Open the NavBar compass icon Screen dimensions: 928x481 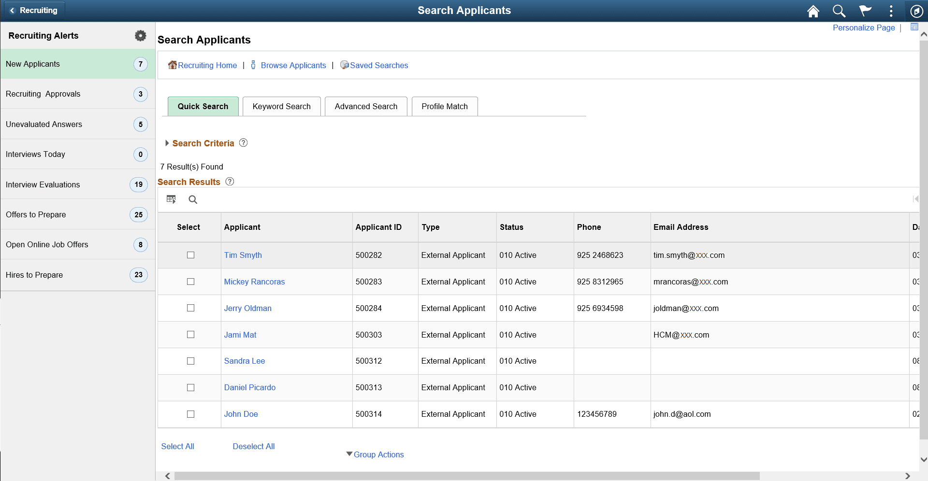point(916,11)
